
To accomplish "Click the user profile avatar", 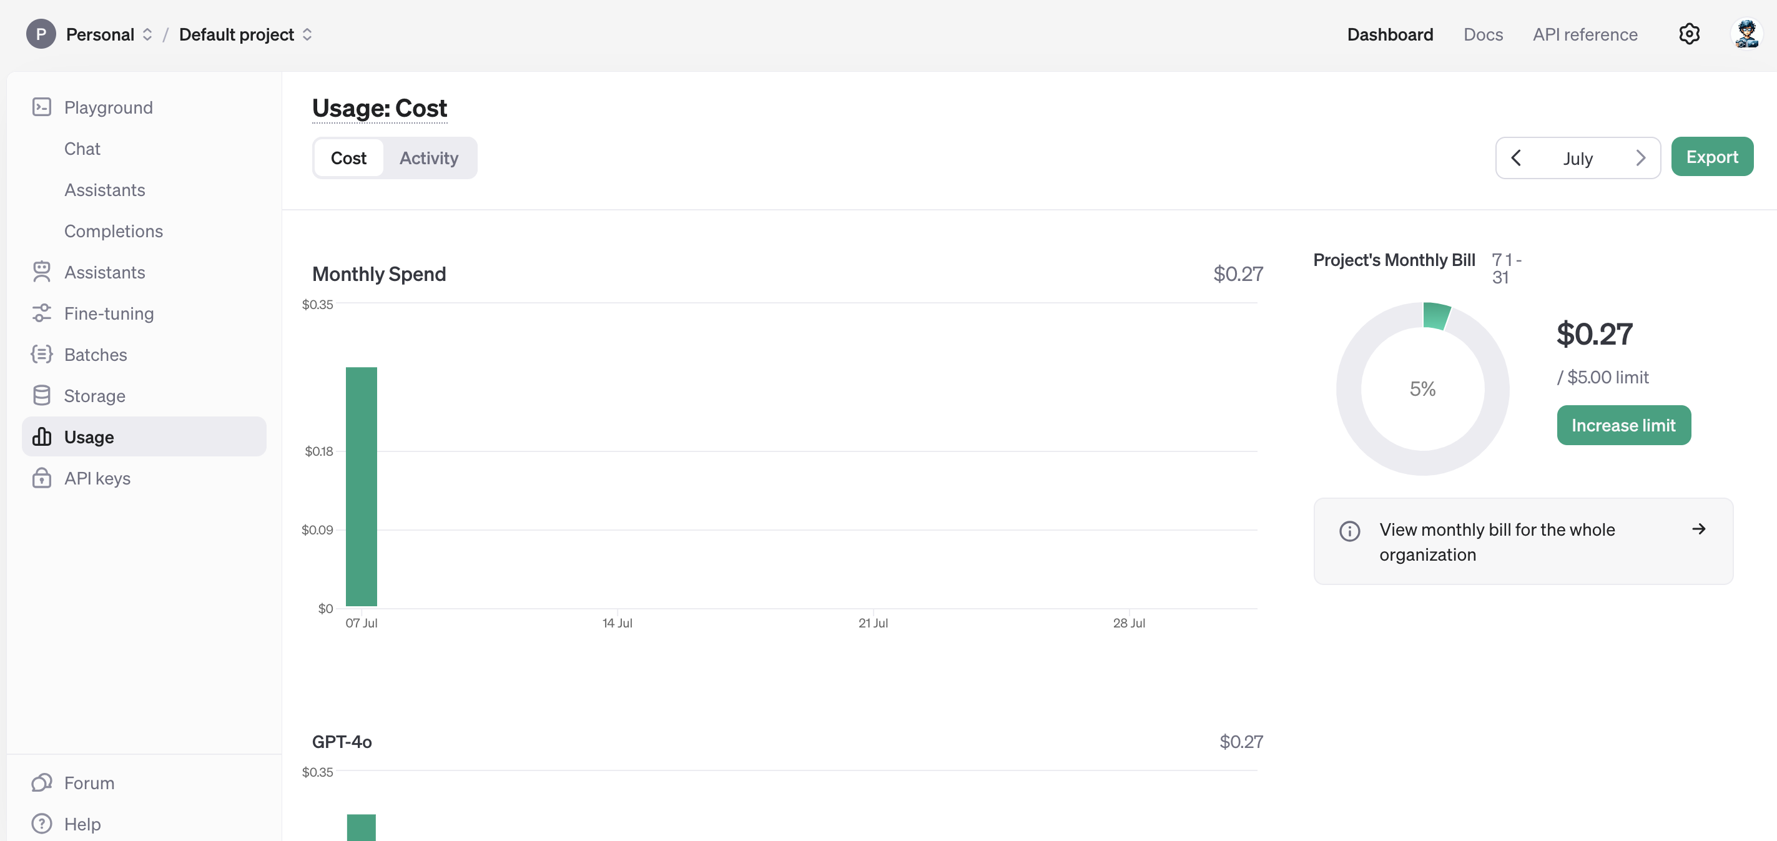I will tap(1746, 34).
